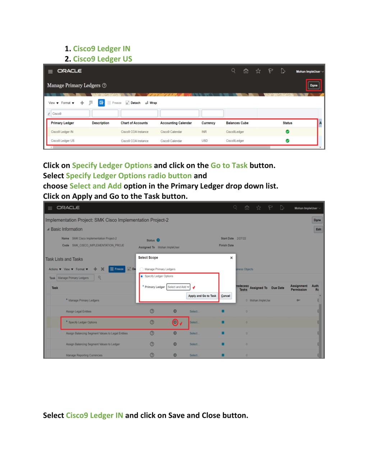
Task: Click Primary Ledger filter field containing Cisco9
Action: point(70,114)
